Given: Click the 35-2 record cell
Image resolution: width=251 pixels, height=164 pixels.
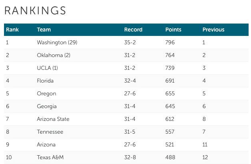Looking at the screenshot, I should (x=130, y=42).
